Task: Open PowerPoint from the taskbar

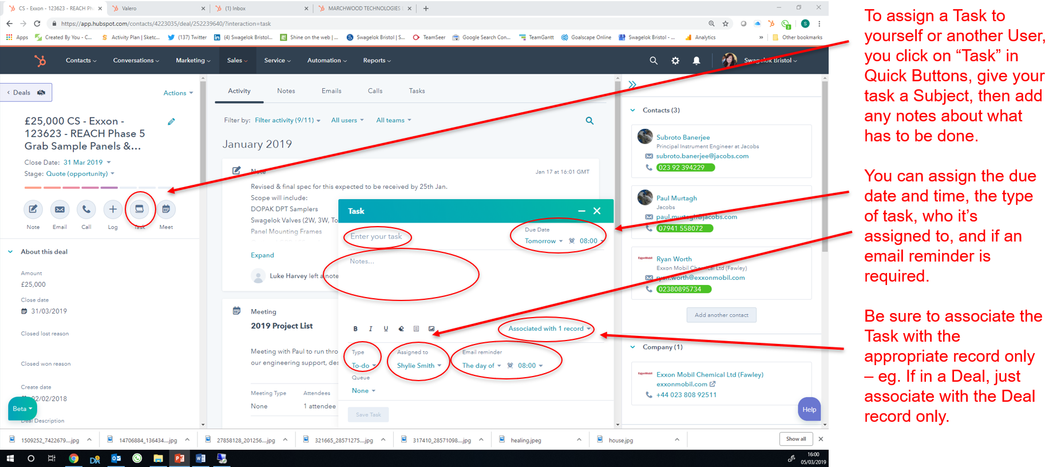Action: pyautogui.click(x=179, y=458)
